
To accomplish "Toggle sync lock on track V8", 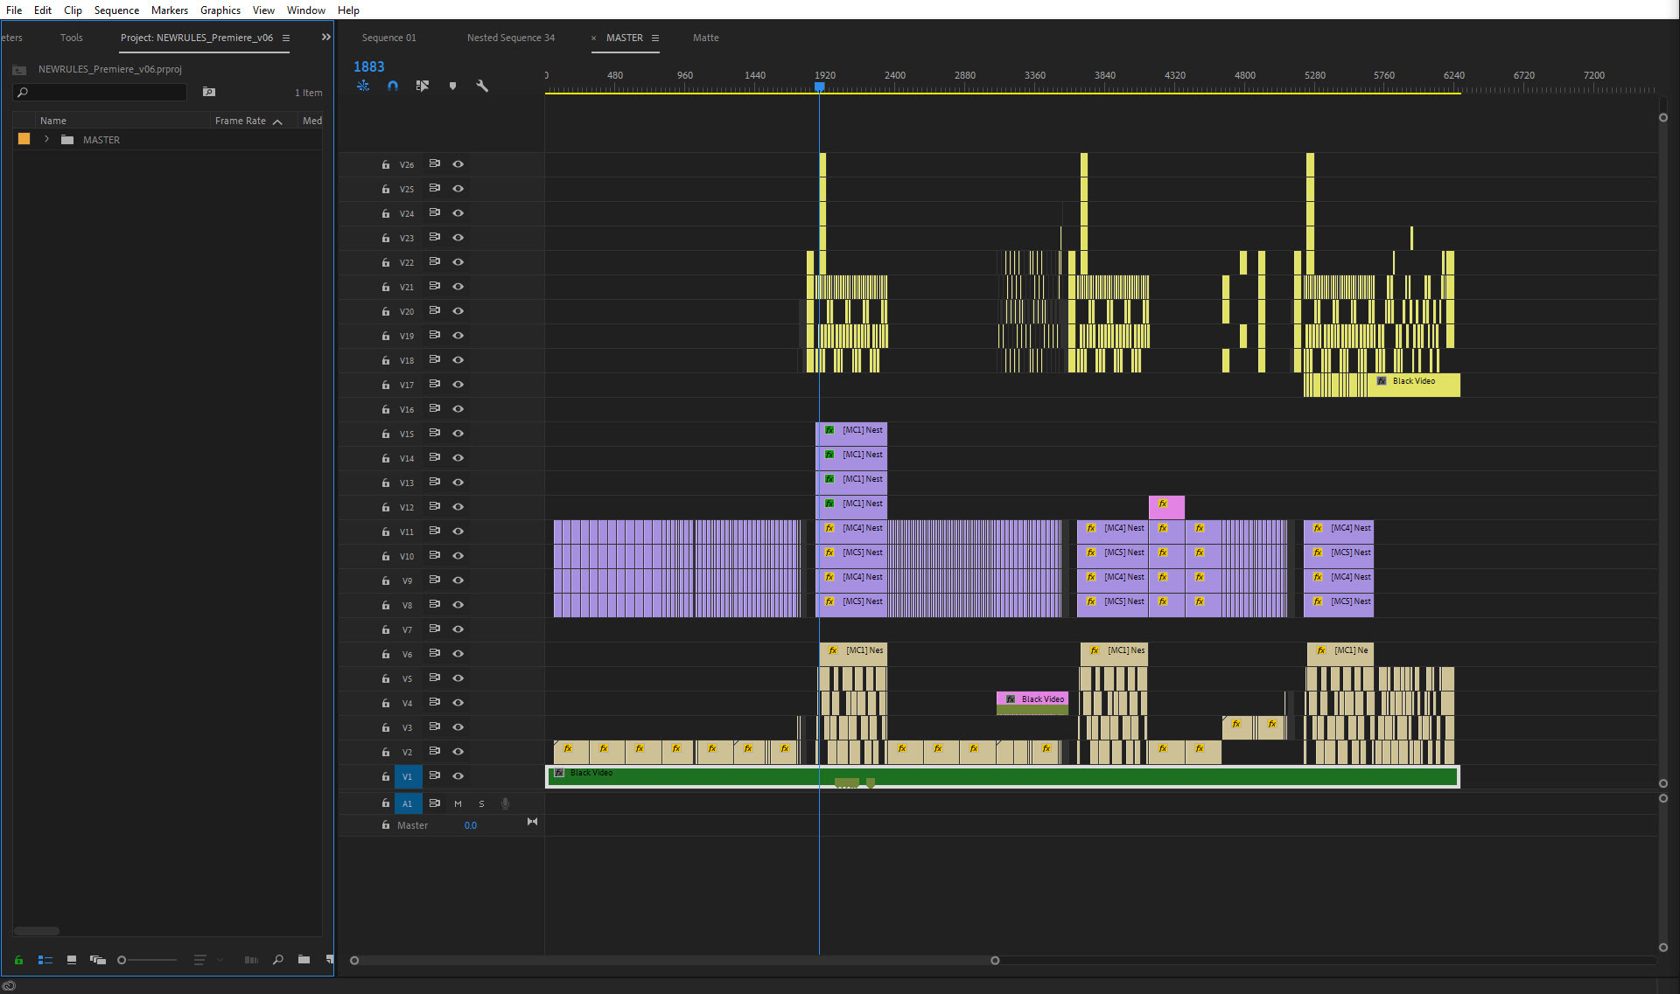I will (x=434, y=604).
